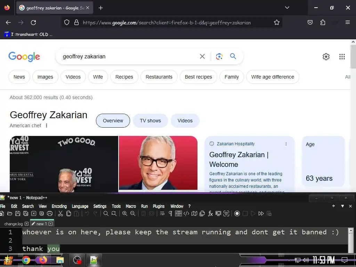Toggle show all characters pilcrow icon

(x=170, y=213)
